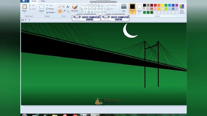Choose the Diamond shape
The width and height of the screenshot is (207, 116).
tap(85, 9)
